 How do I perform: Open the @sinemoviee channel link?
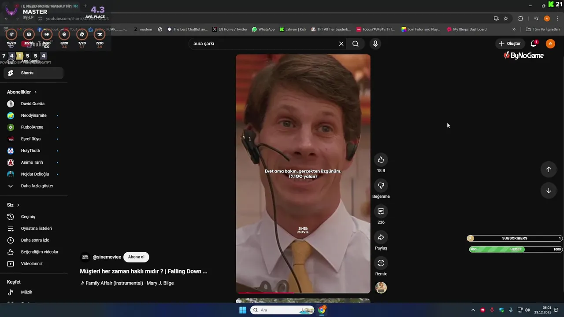coord(107,257)
